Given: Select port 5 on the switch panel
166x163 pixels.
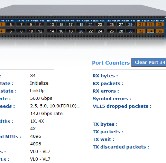Looking at the screenshot, I should coord(11,25).
